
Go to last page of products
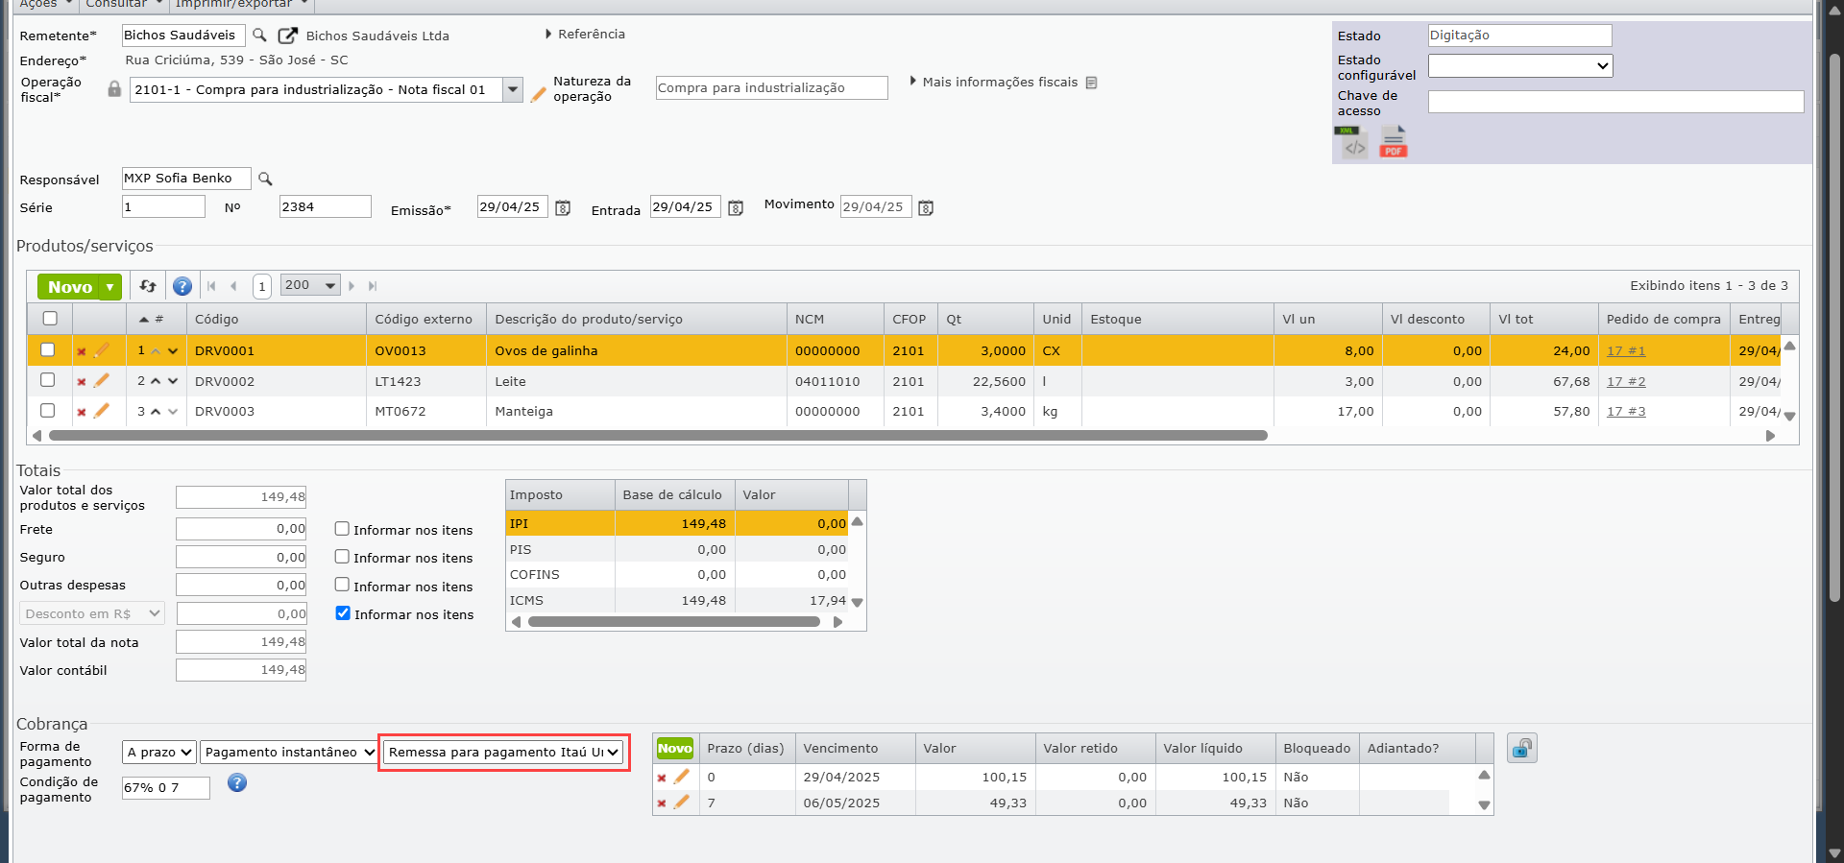click(x=373, y=286)
